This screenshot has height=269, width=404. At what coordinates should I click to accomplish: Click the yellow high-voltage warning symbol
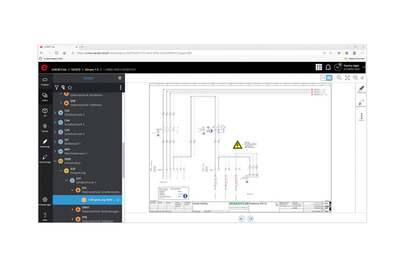[237, 145]
